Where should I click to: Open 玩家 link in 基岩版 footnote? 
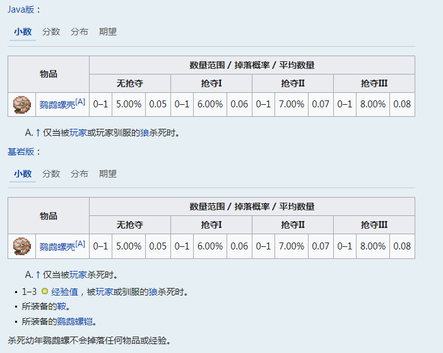click(78, 275)
